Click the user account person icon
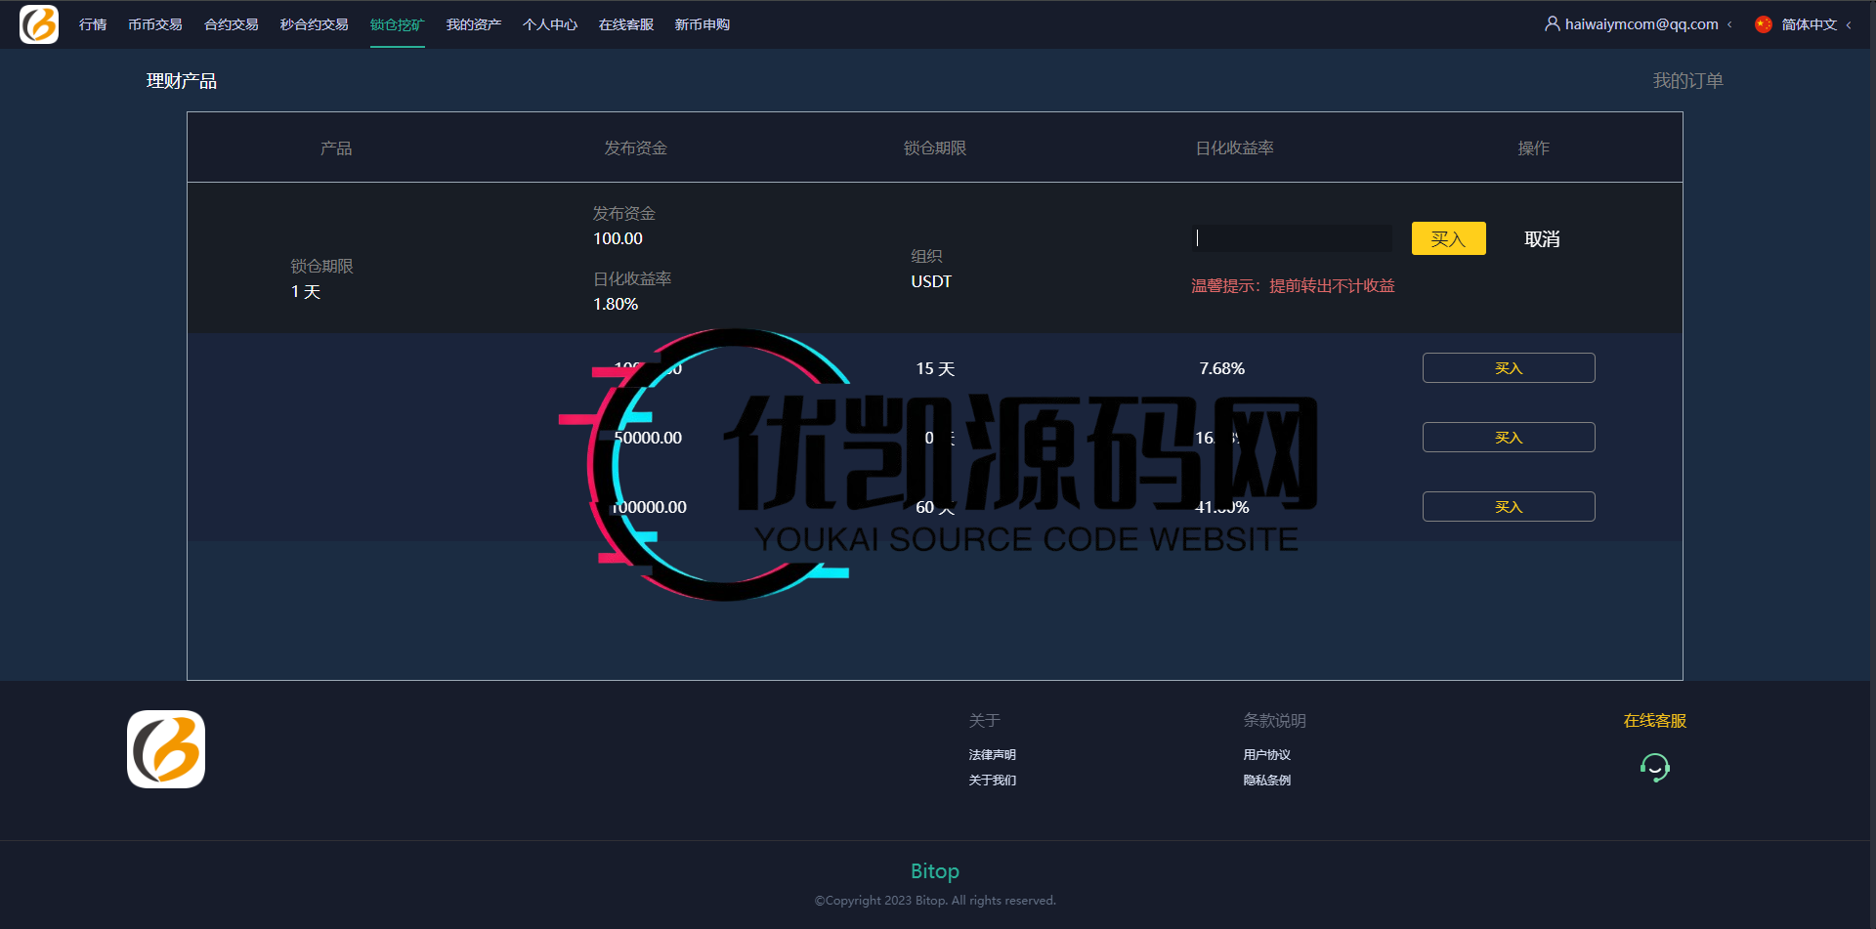The width and height of the screenshot is (1876, 929). 1552,23
